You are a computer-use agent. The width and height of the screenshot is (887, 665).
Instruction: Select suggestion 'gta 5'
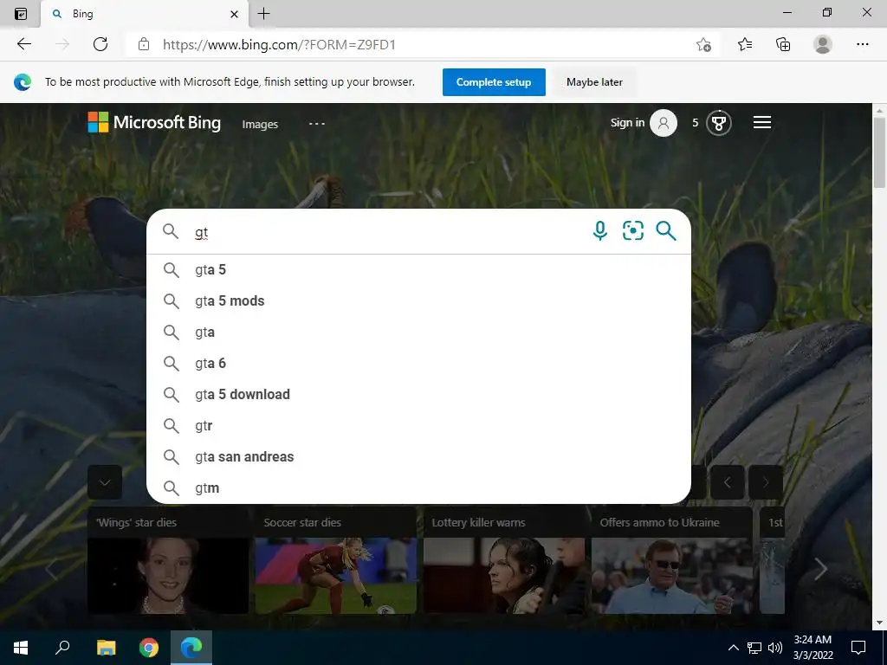pos(418,270)
